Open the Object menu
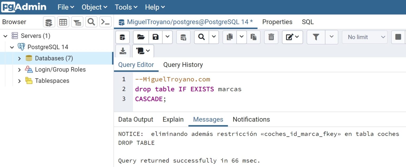 [x=94, y=7]
